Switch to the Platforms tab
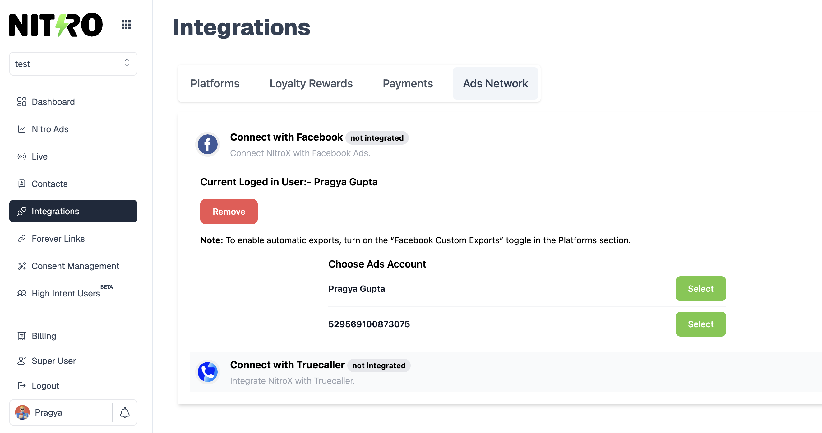This screenshot has width=822, height=433. 215,83
